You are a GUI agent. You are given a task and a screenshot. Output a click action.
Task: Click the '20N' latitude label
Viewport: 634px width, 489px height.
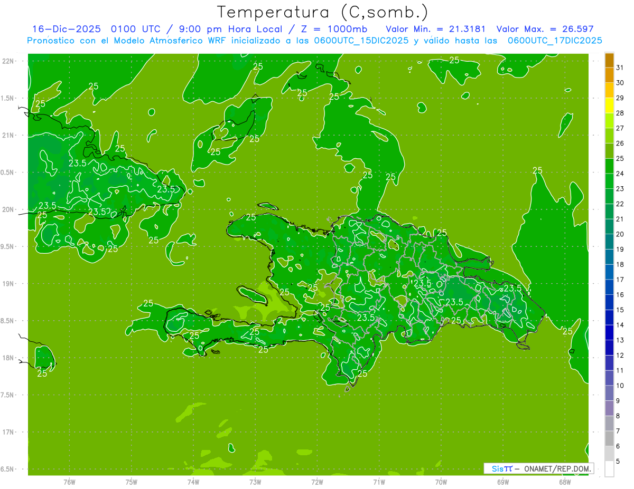tap(7, 209)
